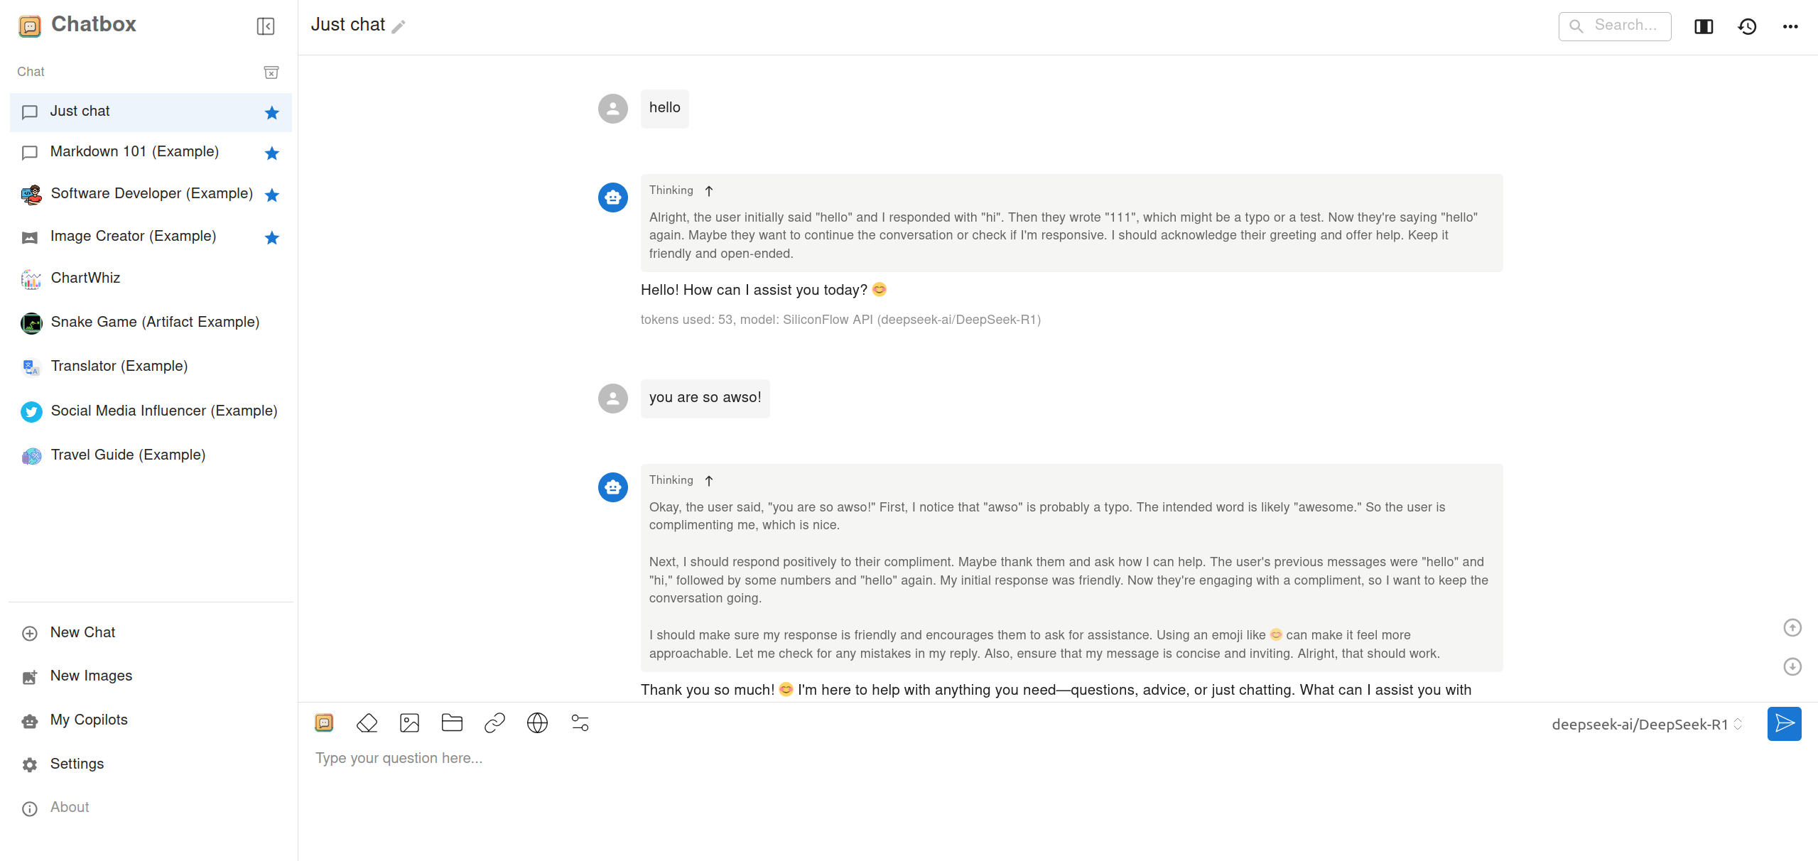Collapse the second Thinking block
Image resolution: width=1818 pixels, height=861 pixels.
coord(708,480)
